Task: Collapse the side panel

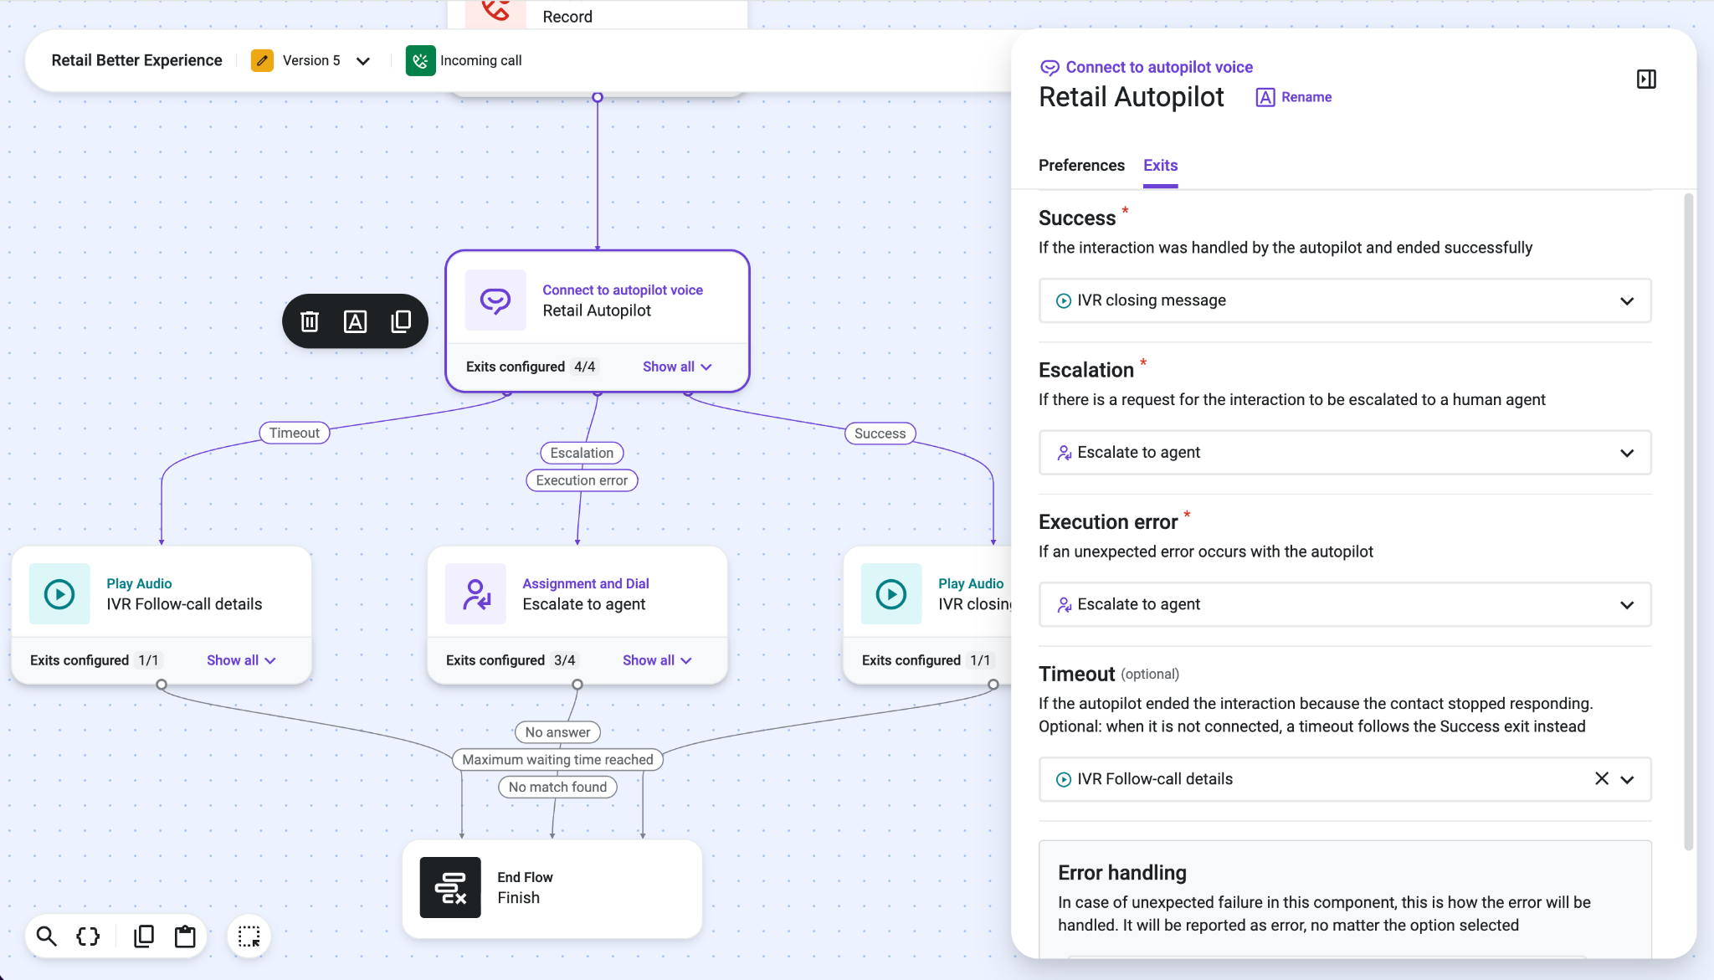Action: [1646, 79]
